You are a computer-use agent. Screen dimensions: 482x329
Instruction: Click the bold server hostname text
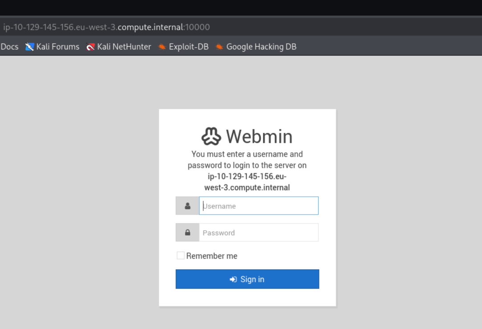point(247,182)
